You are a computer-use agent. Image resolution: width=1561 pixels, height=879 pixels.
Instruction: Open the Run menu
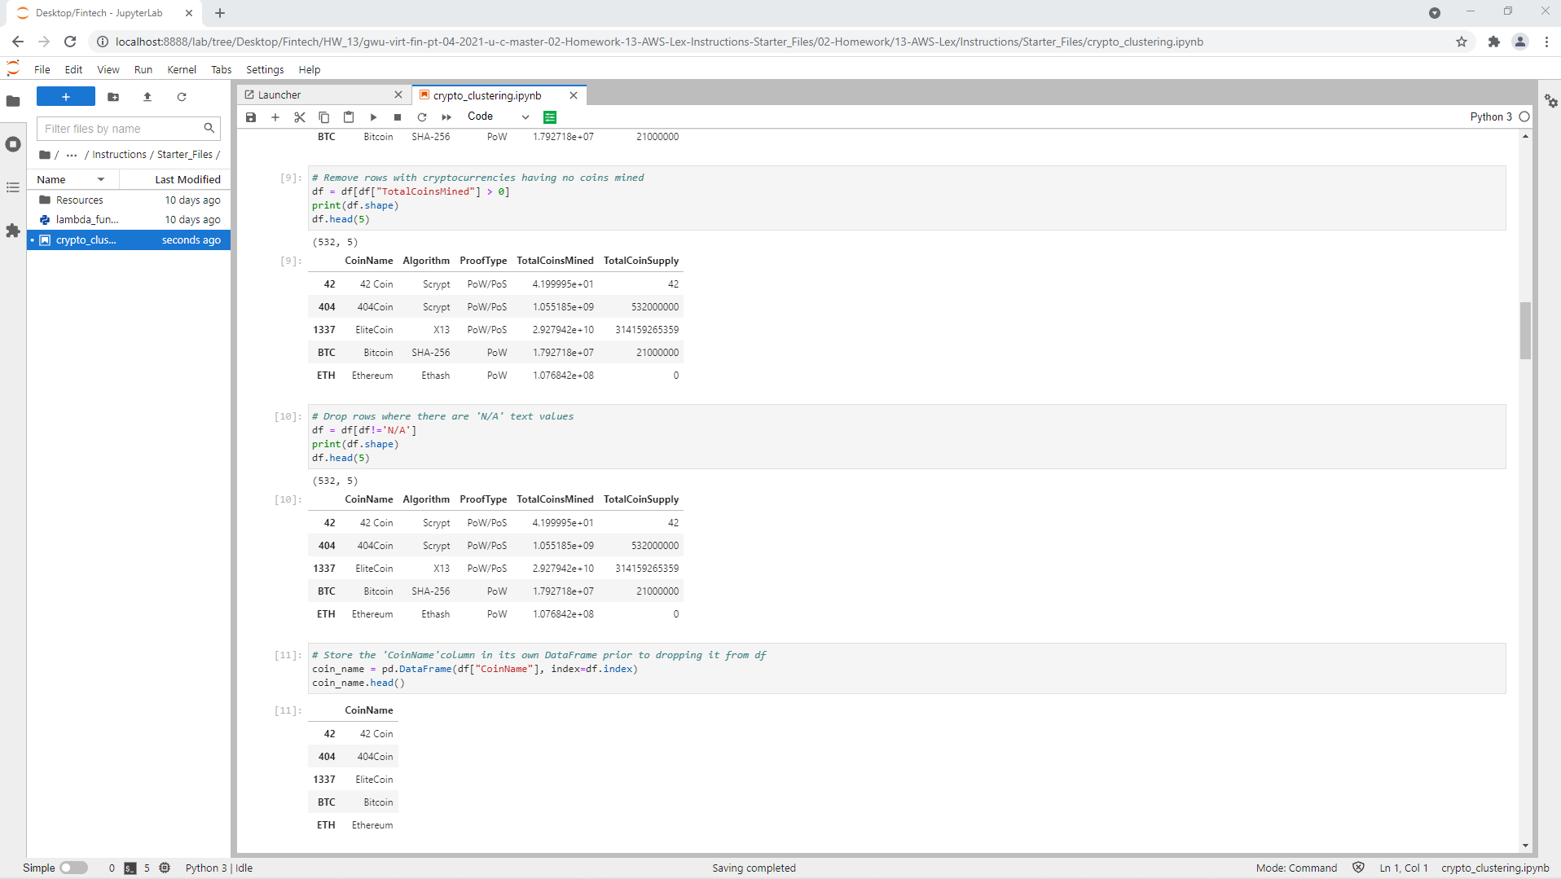[143, 70]
